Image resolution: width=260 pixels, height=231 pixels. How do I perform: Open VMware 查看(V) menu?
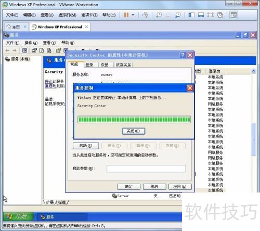[47, 15]
